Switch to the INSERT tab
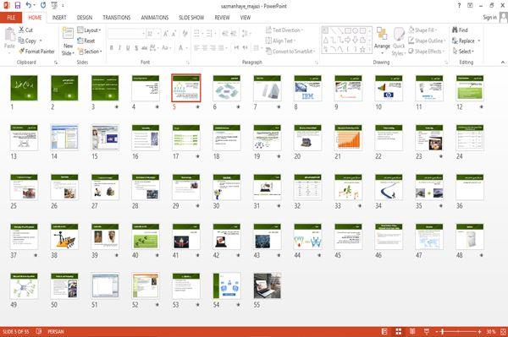 click(x=59, y=18)
